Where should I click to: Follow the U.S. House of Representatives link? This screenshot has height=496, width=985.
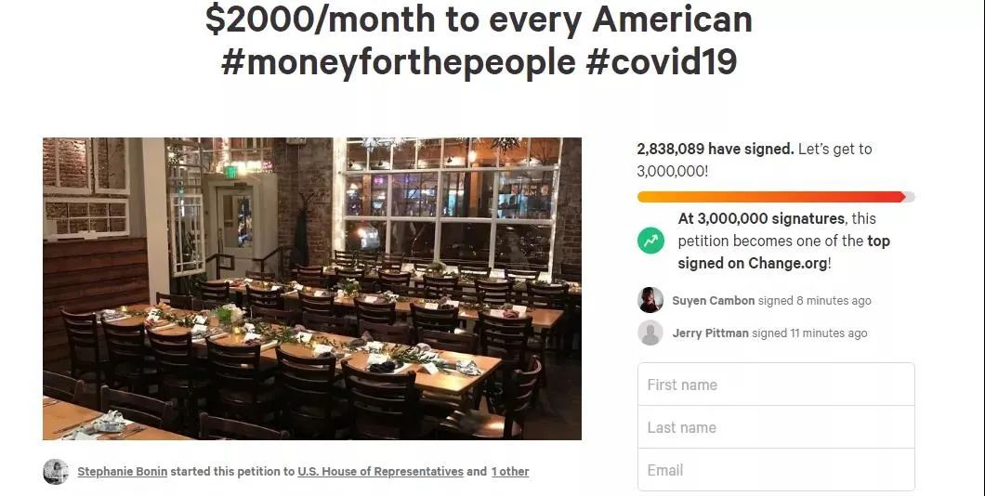[x=380, y=472]
